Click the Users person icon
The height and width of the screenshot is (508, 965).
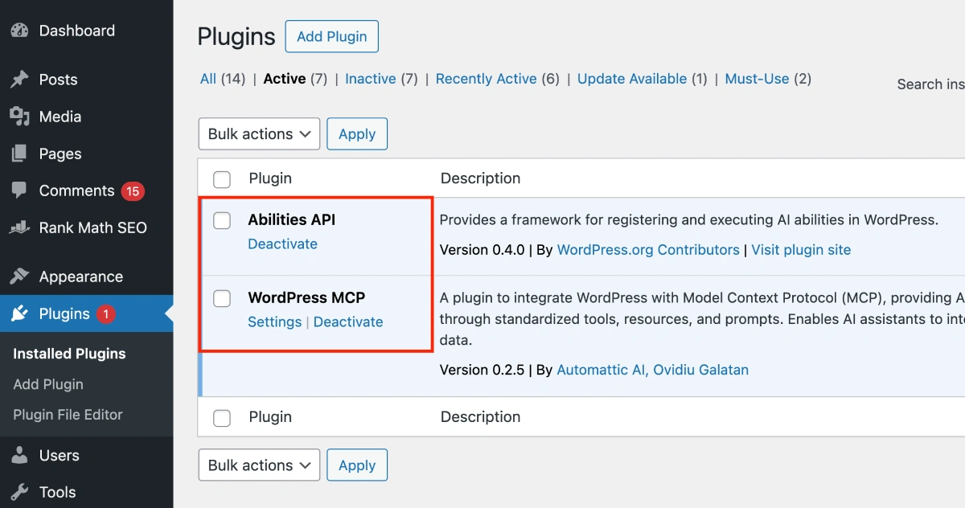tap(19, 455)
